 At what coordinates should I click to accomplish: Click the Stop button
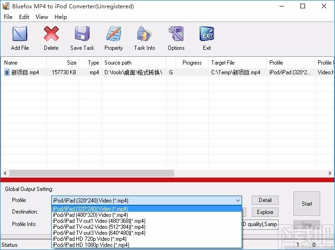307,225
